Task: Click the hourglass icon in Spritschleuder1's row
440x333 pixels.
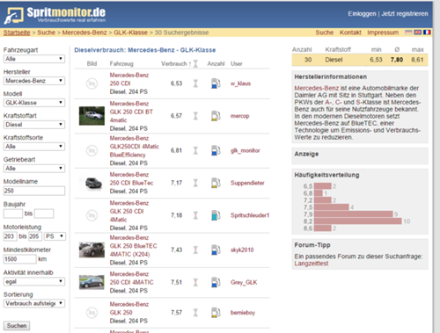Action: coord(195,215)
